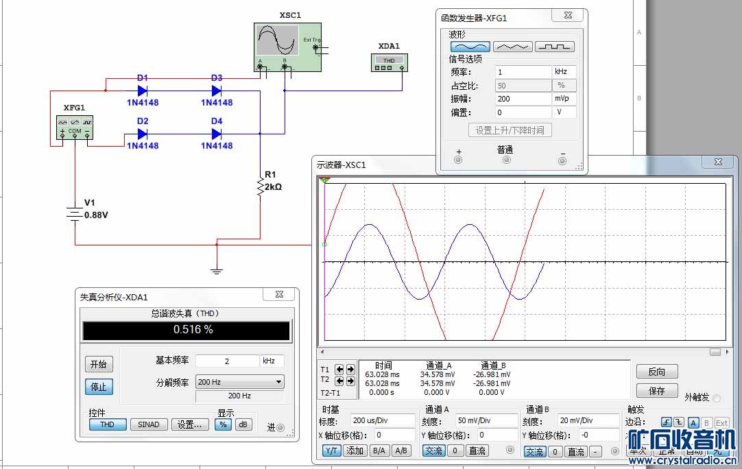Select the triangle waveform button
Viewport: 742px width, 469px height.
point(512,47)
